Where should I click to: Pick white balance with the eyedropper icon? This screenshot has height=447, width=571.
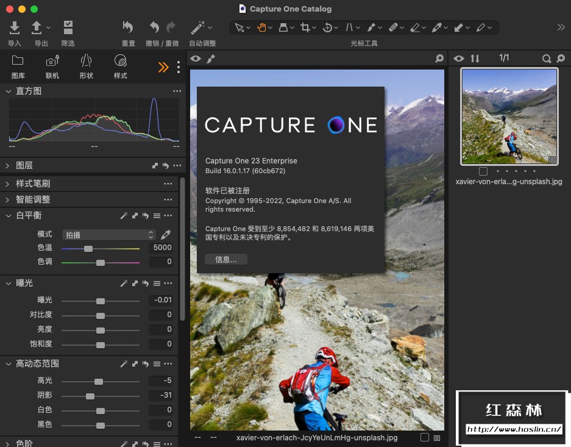click(166, 235)
